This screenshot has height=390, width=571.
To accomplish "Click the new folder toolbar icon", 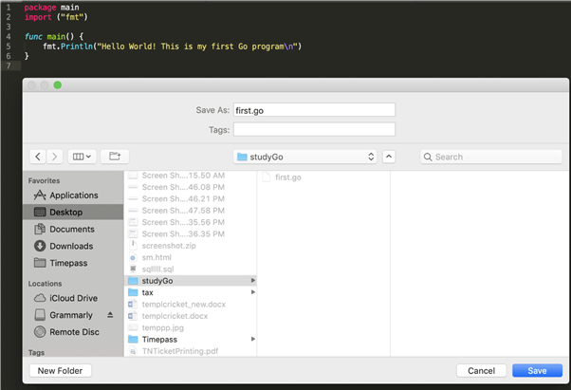I will [x=114, y=157].
